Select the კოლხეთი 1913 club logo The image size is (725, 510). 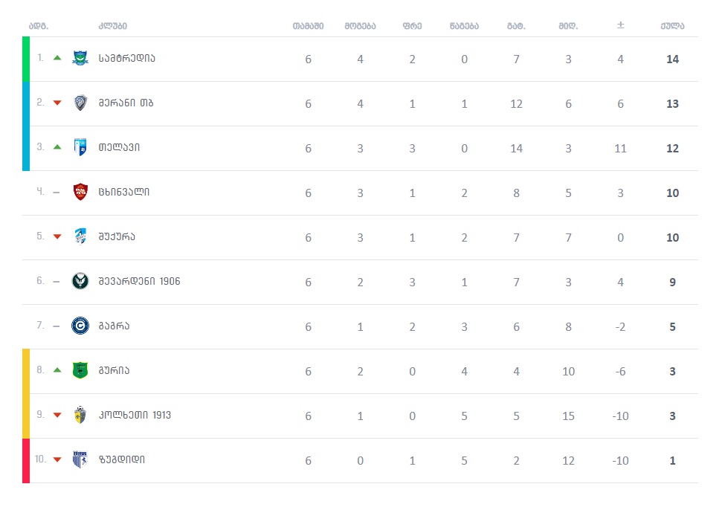click(x=80, y=415)
